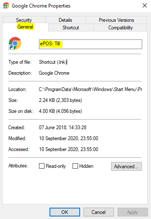The image size is (151, 219).
Task: Click the Location path text
Action: (x=91, y=89)
